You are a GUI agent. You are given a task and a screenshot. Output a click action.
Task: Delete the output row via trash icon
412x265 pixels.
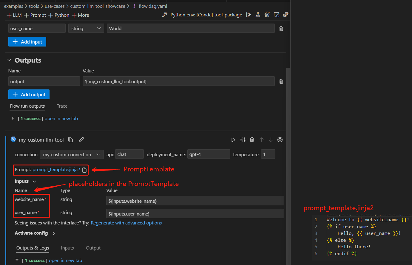coord(281,81)
